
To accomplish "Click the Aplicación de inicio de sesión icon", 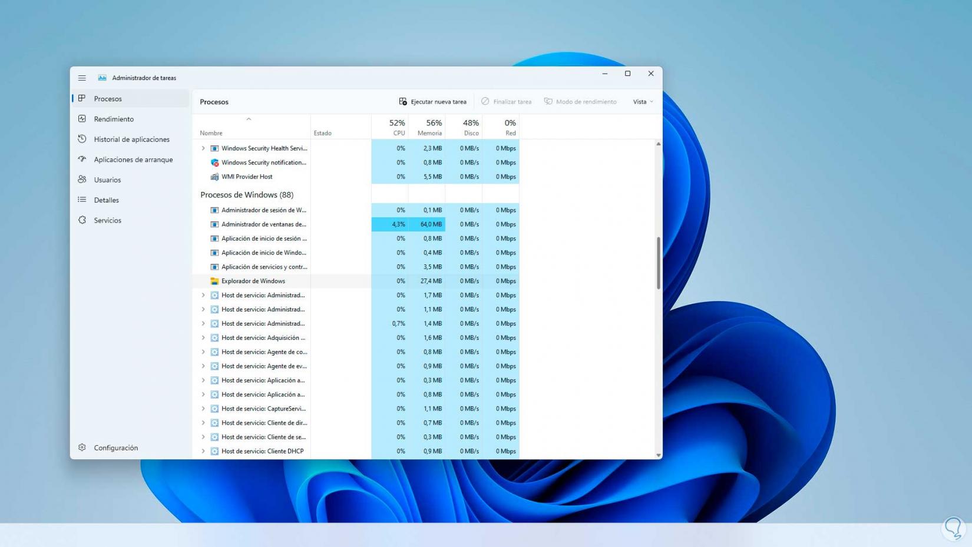I will pyautogui.click(x=214, y=238).
